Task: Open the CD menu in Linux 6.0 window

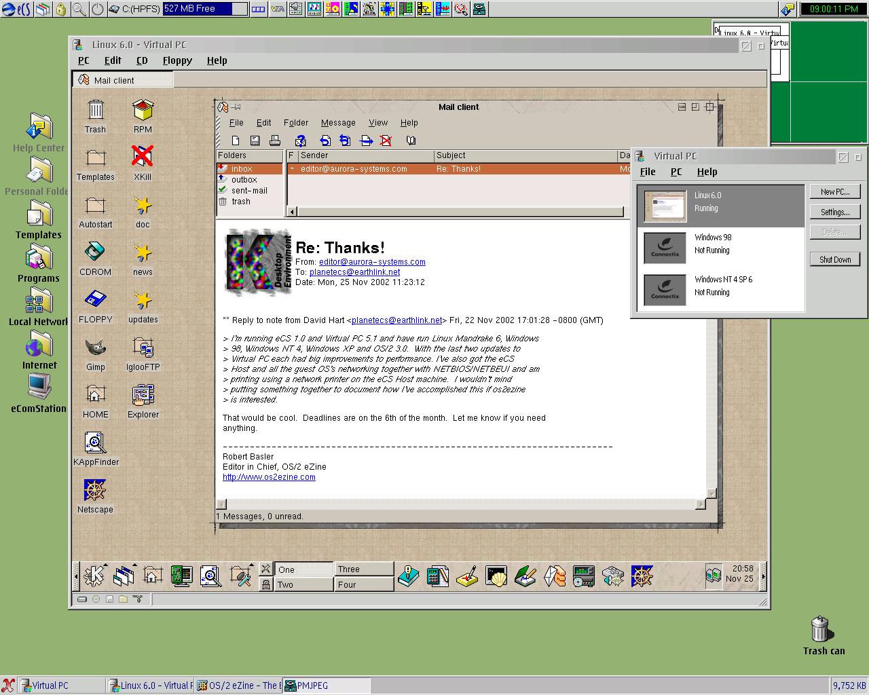Action: pos(142,60)
